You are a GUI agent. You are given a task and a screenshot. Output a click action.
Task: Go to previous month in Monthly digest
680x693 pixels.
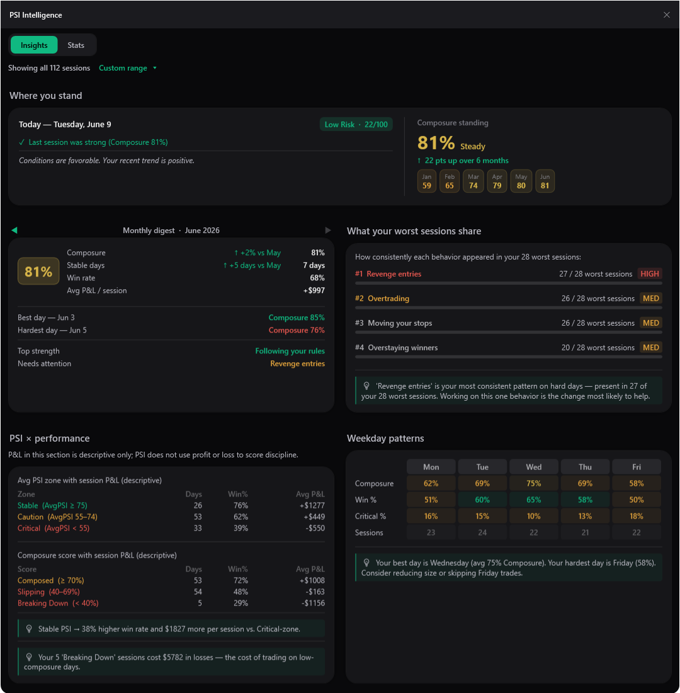tap(14, 230)
